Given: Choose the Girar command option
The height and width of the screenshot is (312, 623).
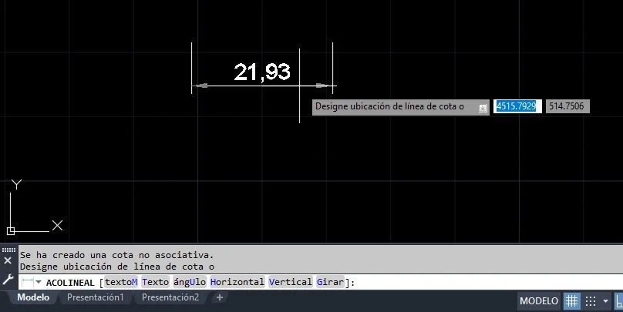Looking at the screenshot, I should click(x=330, y=282).
